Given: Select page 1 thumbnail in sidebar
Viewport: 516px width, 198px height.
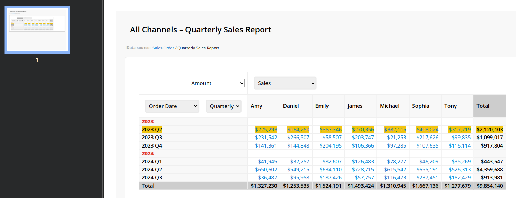Looking at the screenshot, I should point(37,30).
